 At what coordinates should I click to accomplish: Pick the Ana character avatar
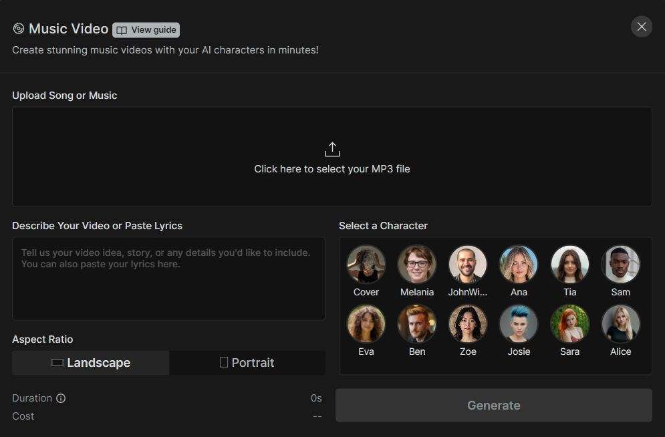tap(519, 264)
